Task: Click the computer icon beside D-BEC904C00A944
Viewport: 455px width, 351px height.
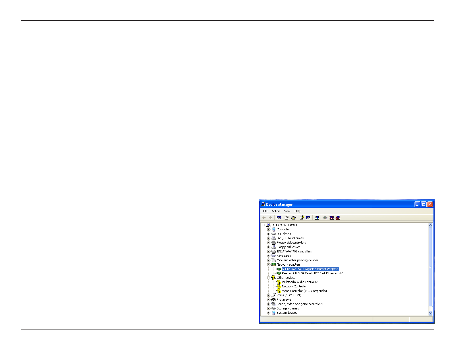Action: coord(268,225)
